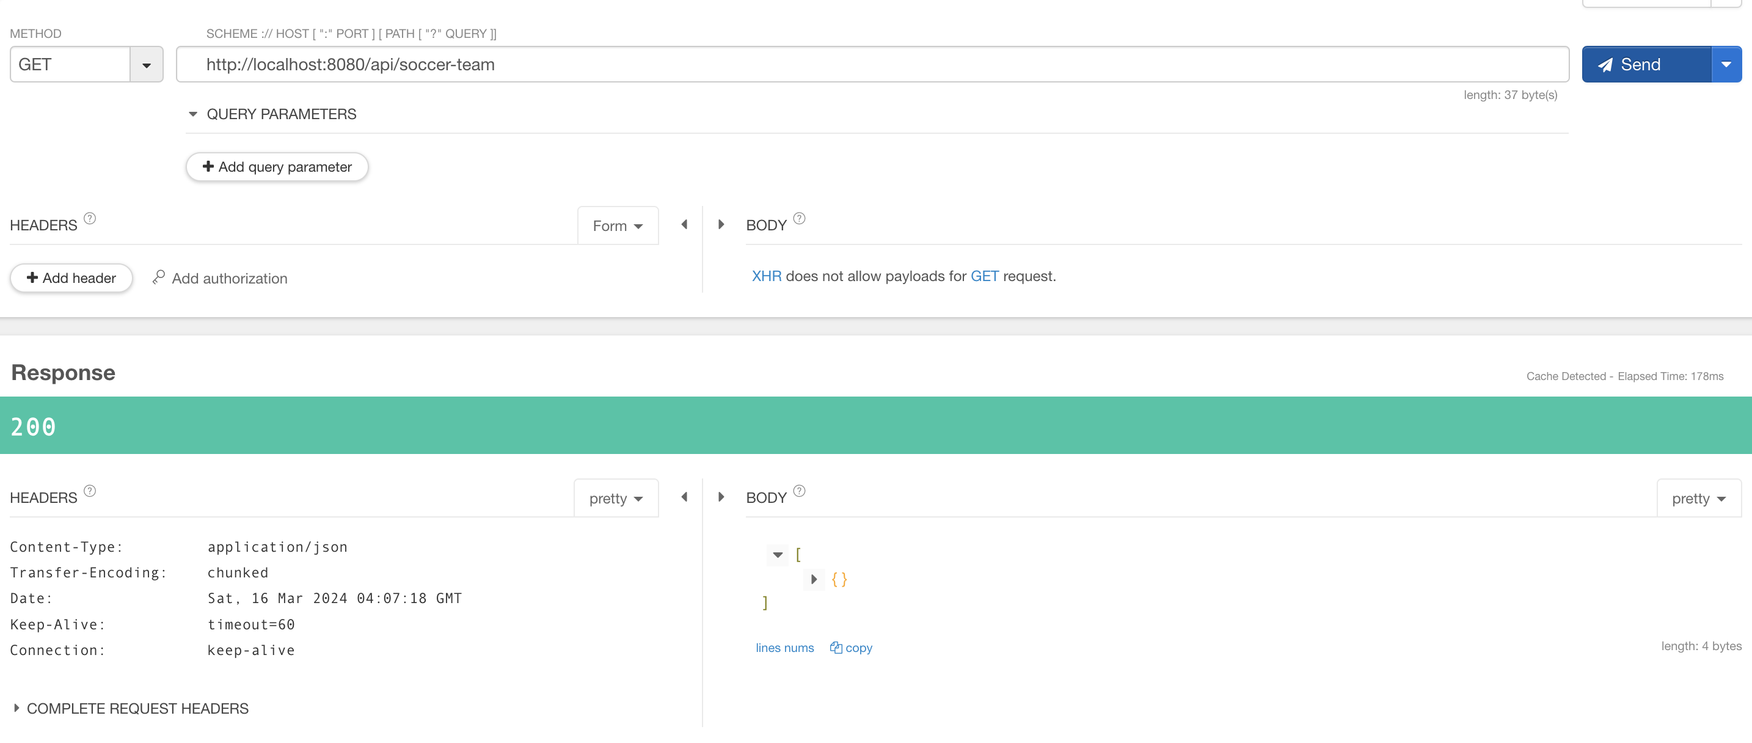
Task: Open response body pretty format dropdown
Action: point(1698,499)
